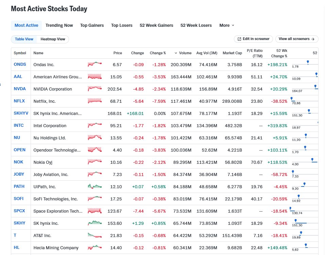Switch to Top Gainers tab
This screenshot has width=325, height=255.
[92, 25]
